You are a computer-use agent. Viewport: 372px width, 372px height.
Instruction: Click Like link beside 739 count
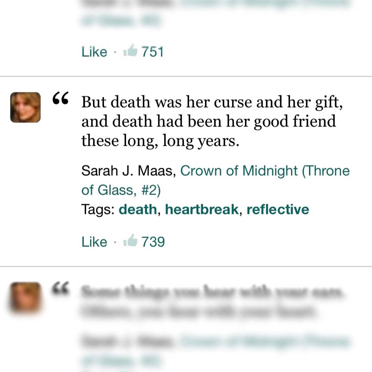click(94, 242)
